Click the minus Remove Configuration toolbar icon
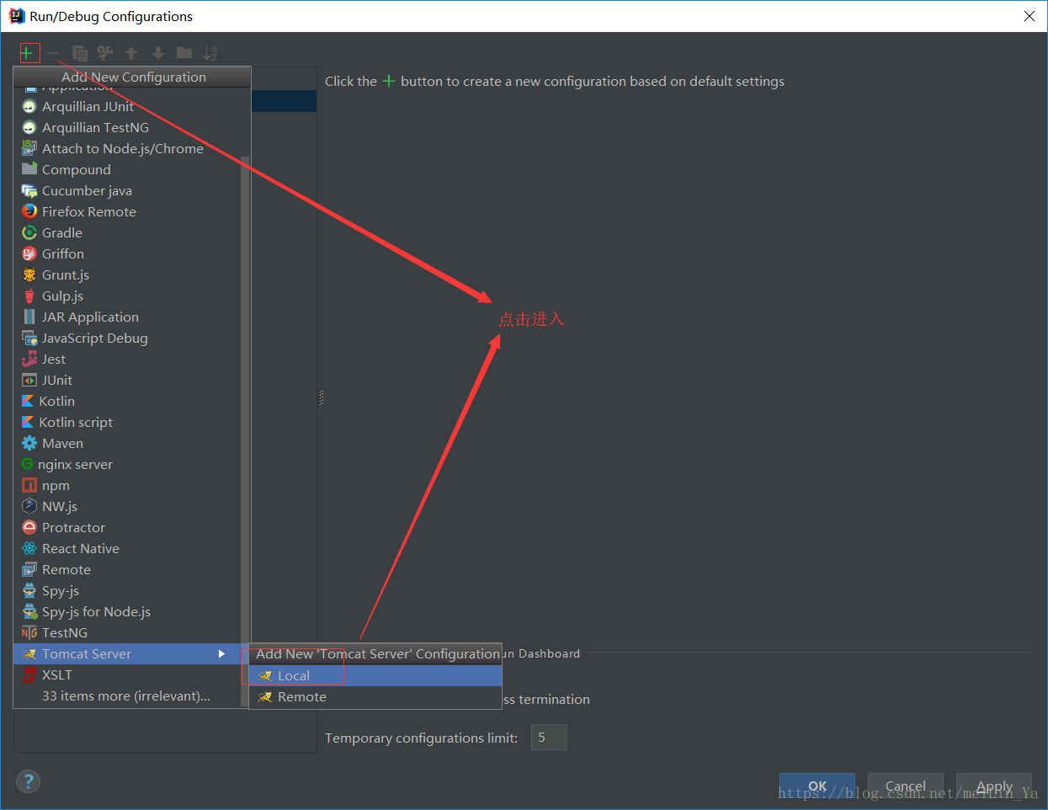Viewport: 1048px width, 810px height. point(53,53)
